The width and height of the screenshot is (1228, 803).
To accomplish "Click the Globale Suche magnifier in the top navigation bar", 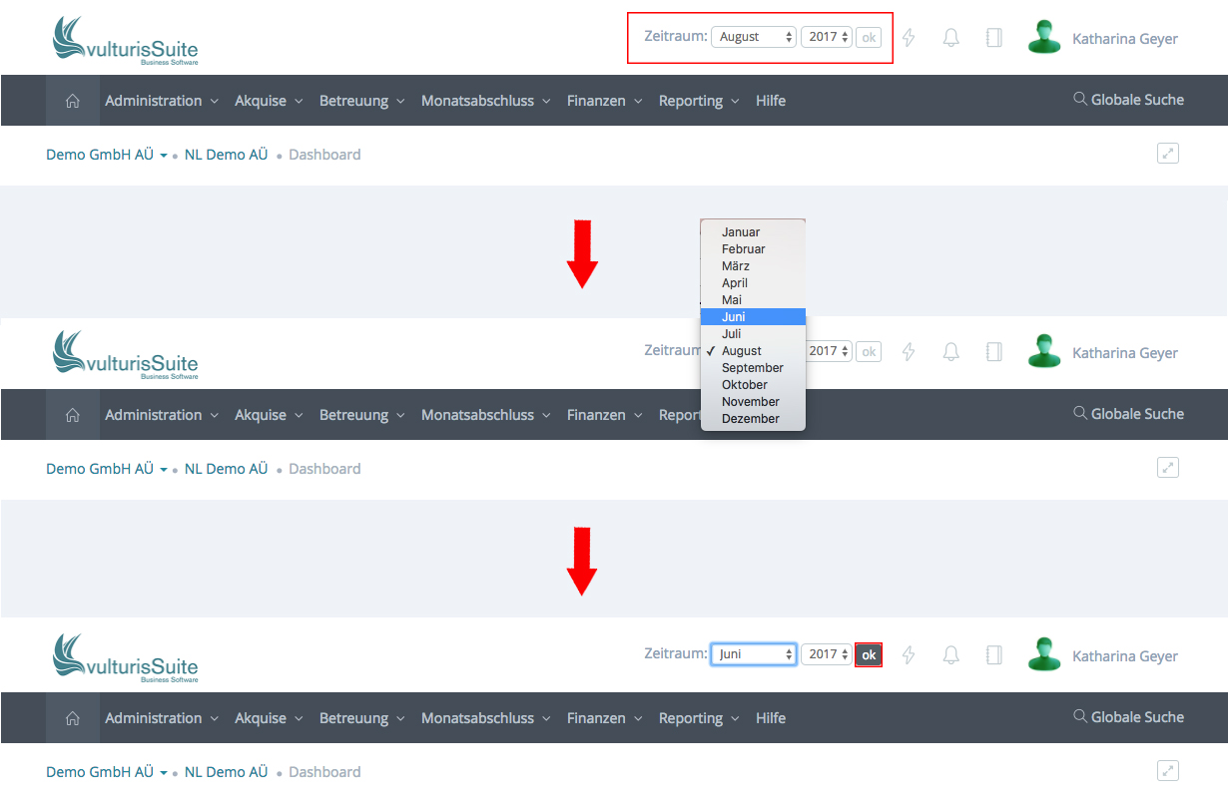I will pos(1079,100).
